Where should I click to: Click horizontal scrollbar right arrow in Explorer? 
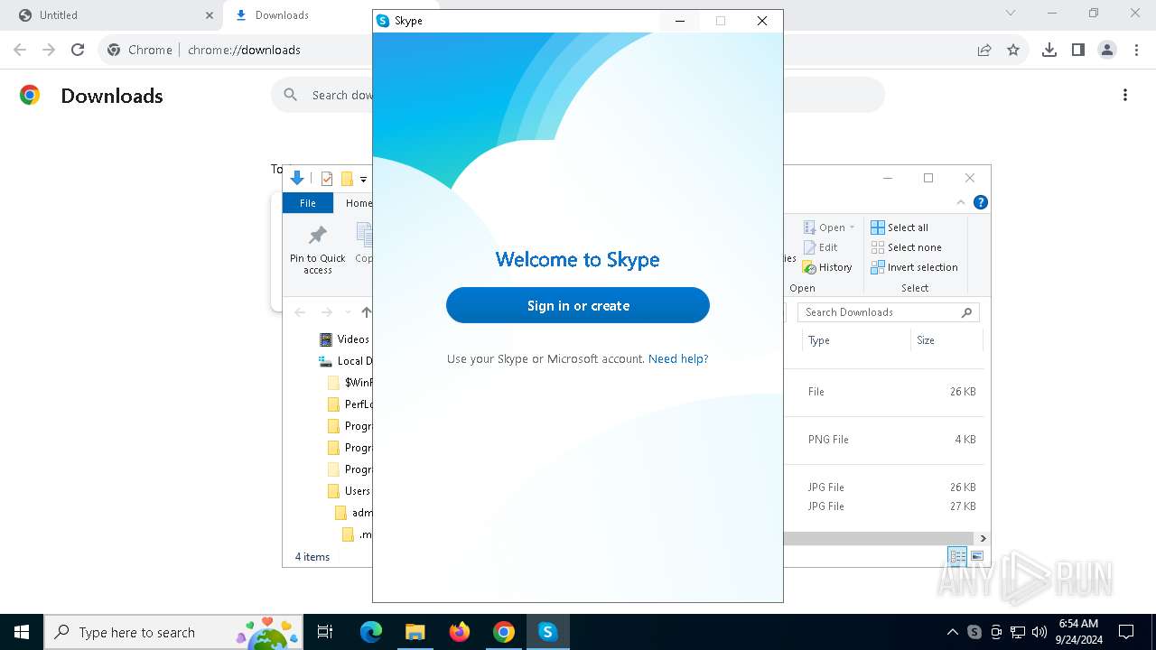[x=983, y=538]
